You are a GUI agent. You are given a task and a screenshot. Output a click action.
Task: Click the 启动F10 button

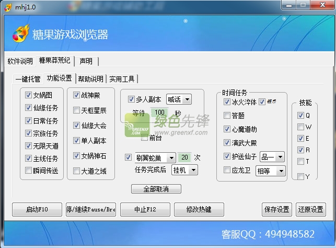[37, 209]
